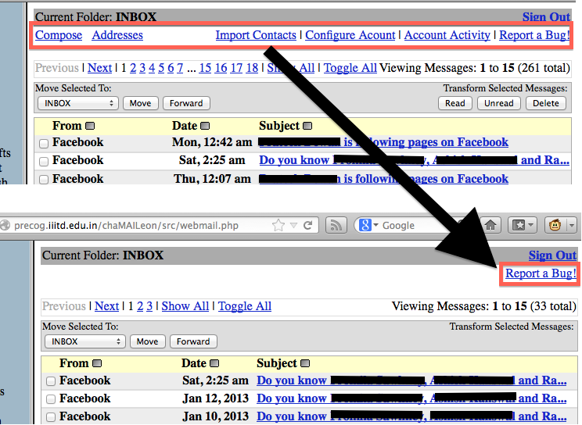
Task: Click the monkey face extension icon
Action: pyautogui.click(x=555, y=226)
